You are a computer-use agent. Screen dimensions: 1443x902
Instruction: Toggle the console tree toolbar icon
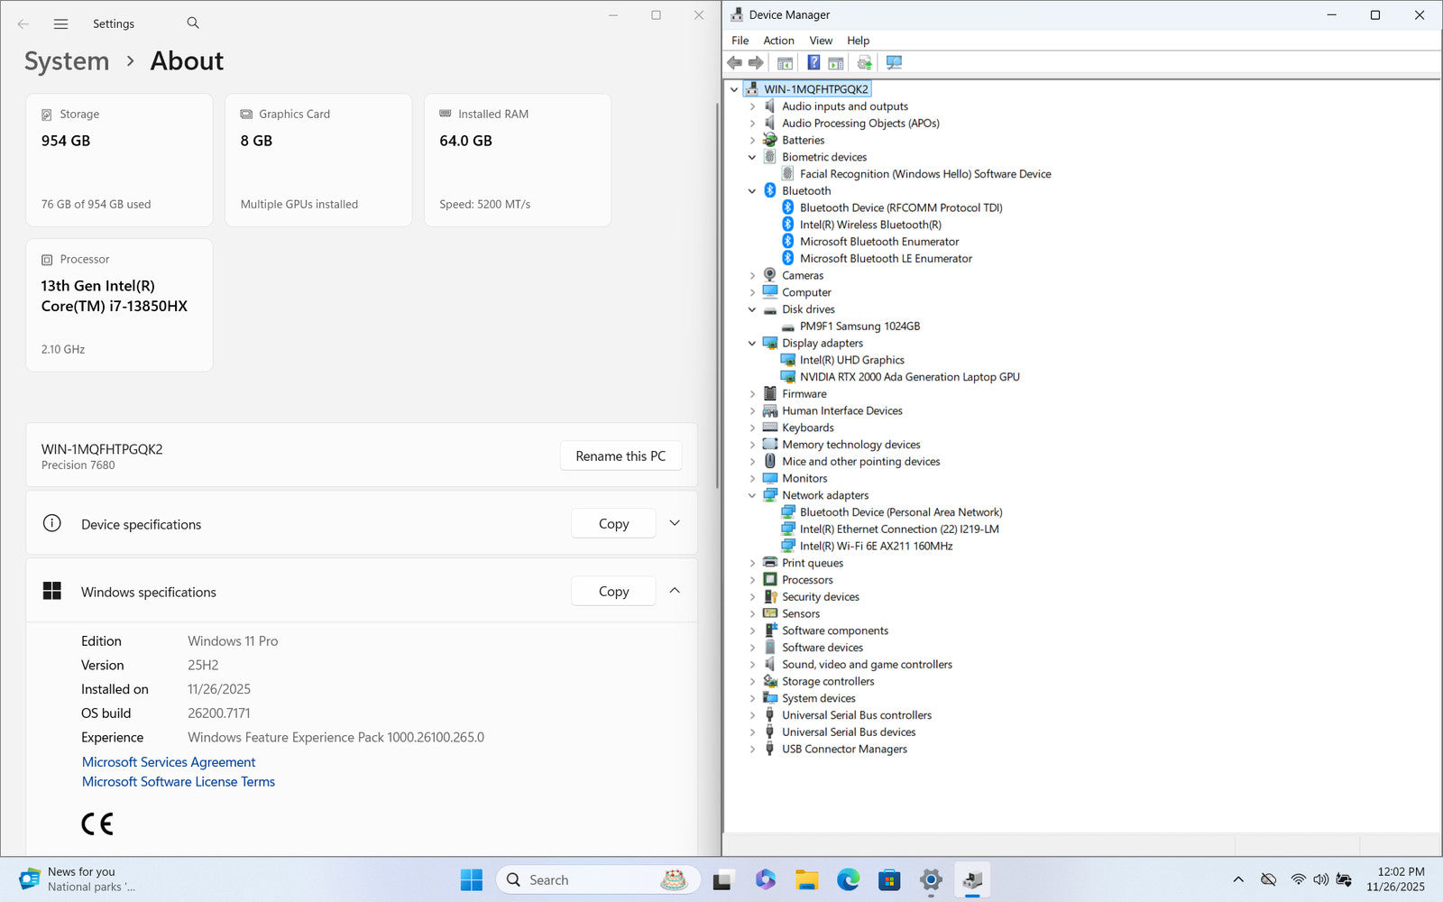tap(785, 63)
